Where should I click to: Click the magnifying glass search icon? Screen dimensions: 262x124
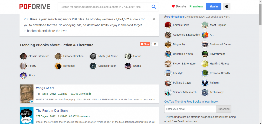point(154,7)
